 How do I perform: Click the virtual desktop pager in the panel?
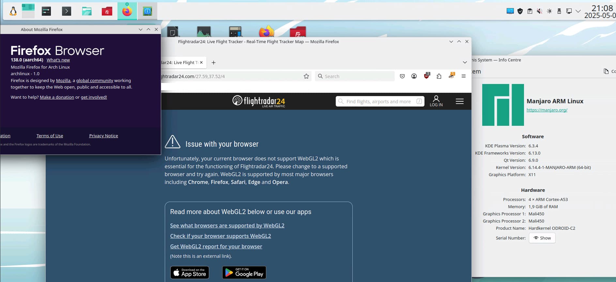[x=28, y=11]
